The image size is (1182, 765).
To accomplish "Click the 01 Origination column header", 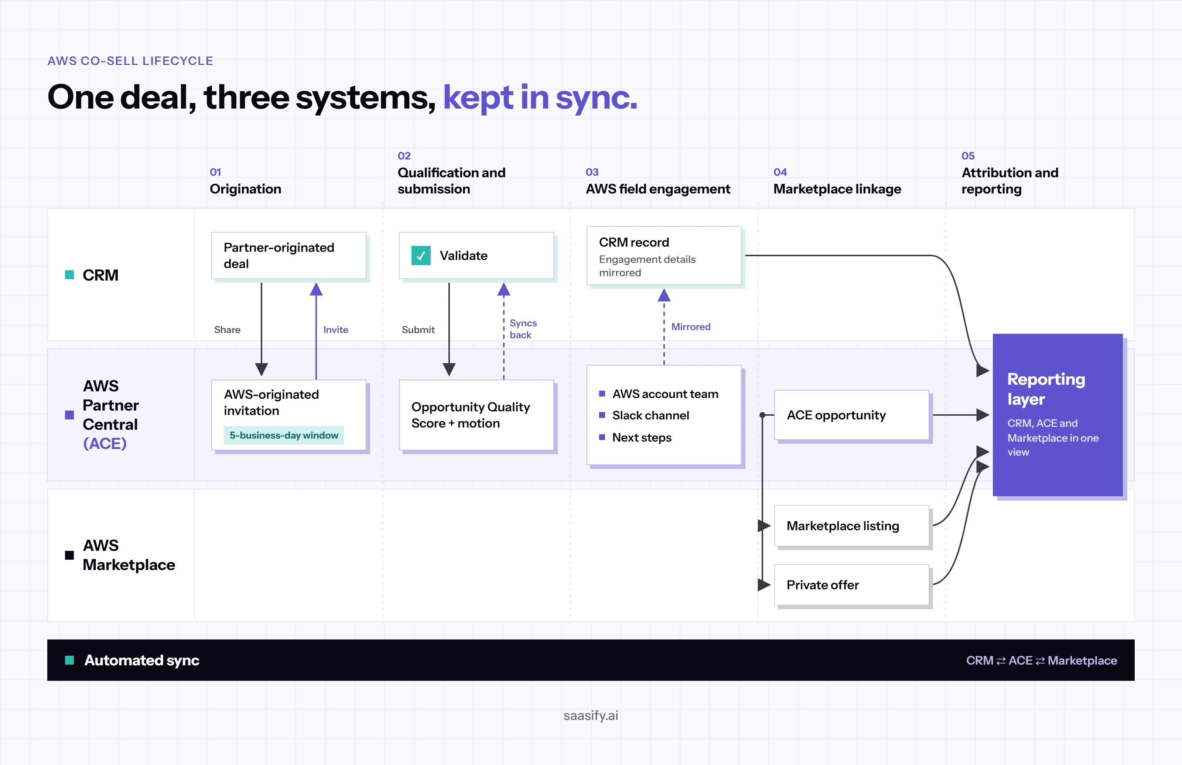I will tap(245, 181).
